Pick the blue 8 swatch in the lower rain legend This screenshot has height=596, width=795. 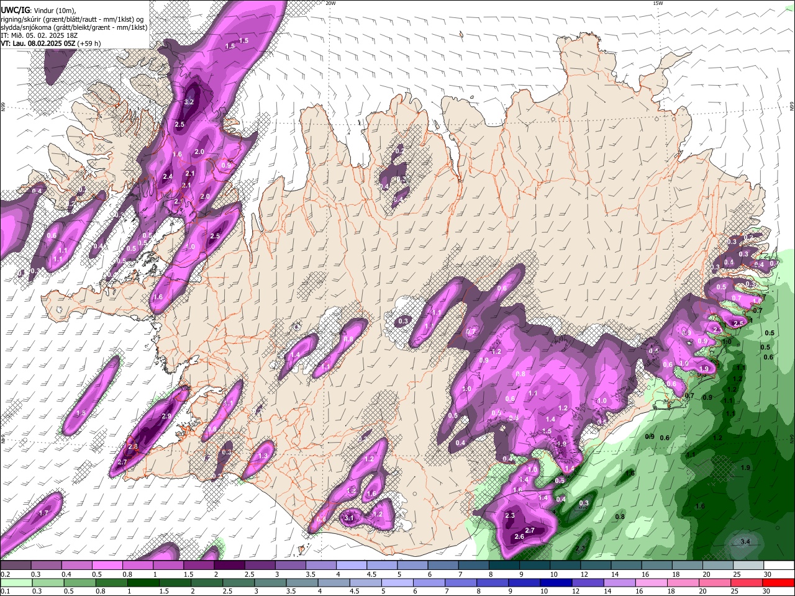(494, 583)
